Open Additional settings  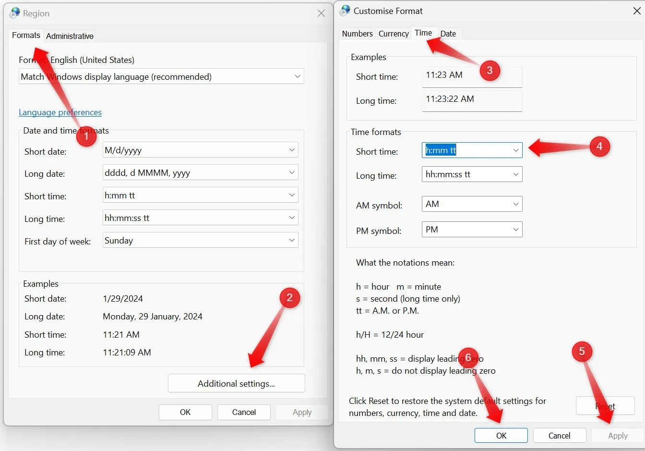(236, 383)
